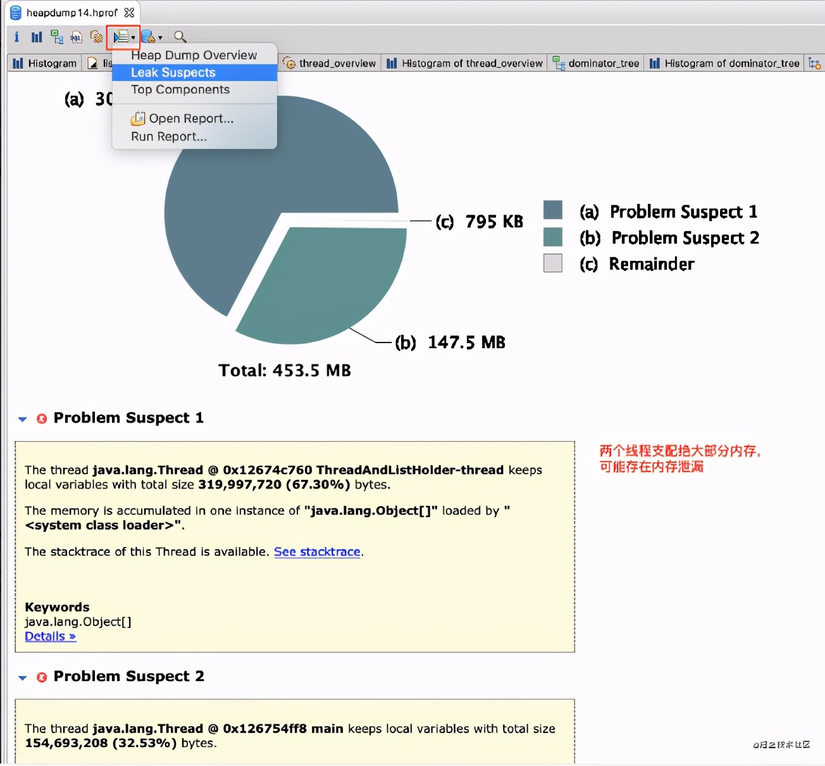Open the Details link for Suspect 1

point(50,637)
